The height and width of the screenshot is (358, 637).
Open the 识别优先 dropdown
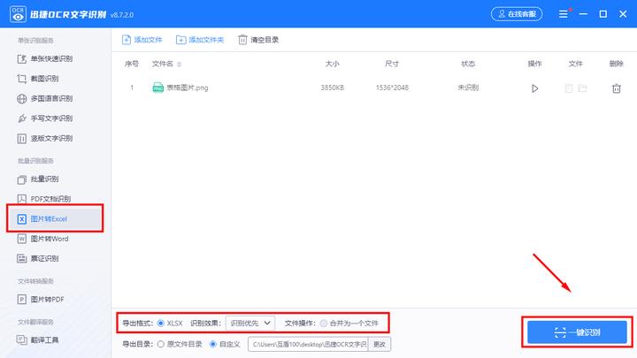tap(250, 324)
